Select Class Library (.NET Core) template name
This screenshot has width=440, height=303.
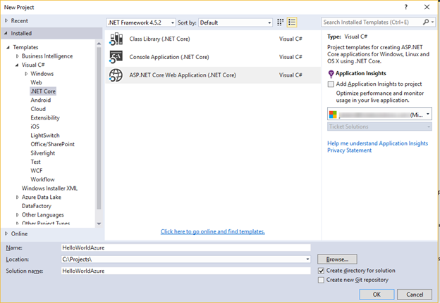click(x=159, y=39)
